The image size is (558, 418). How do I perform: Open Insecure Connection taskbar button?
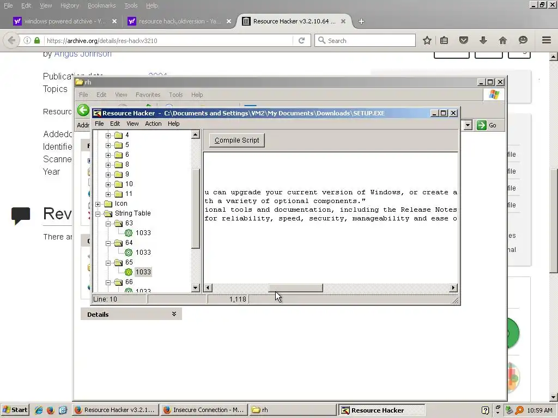(x=204, y=410)
